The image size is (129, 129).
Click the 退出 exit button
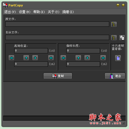click(115, 76)
